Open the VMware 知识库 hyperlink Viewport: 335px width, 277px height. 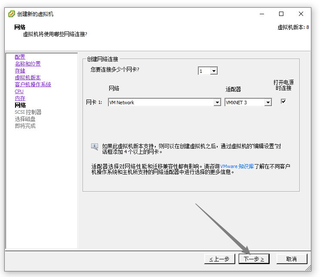click(237, 166)
